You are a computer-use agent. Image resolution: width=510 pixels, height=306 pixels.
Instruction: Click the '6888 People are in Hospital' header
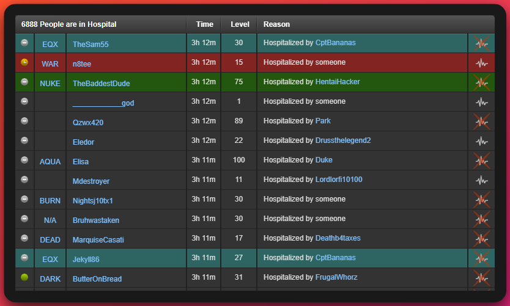tap(68, 24)
